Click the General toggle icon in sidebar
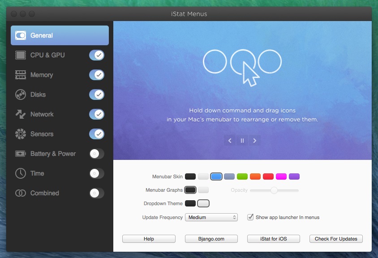This screenshot has width=378, height=258. (x=21, y=35)
